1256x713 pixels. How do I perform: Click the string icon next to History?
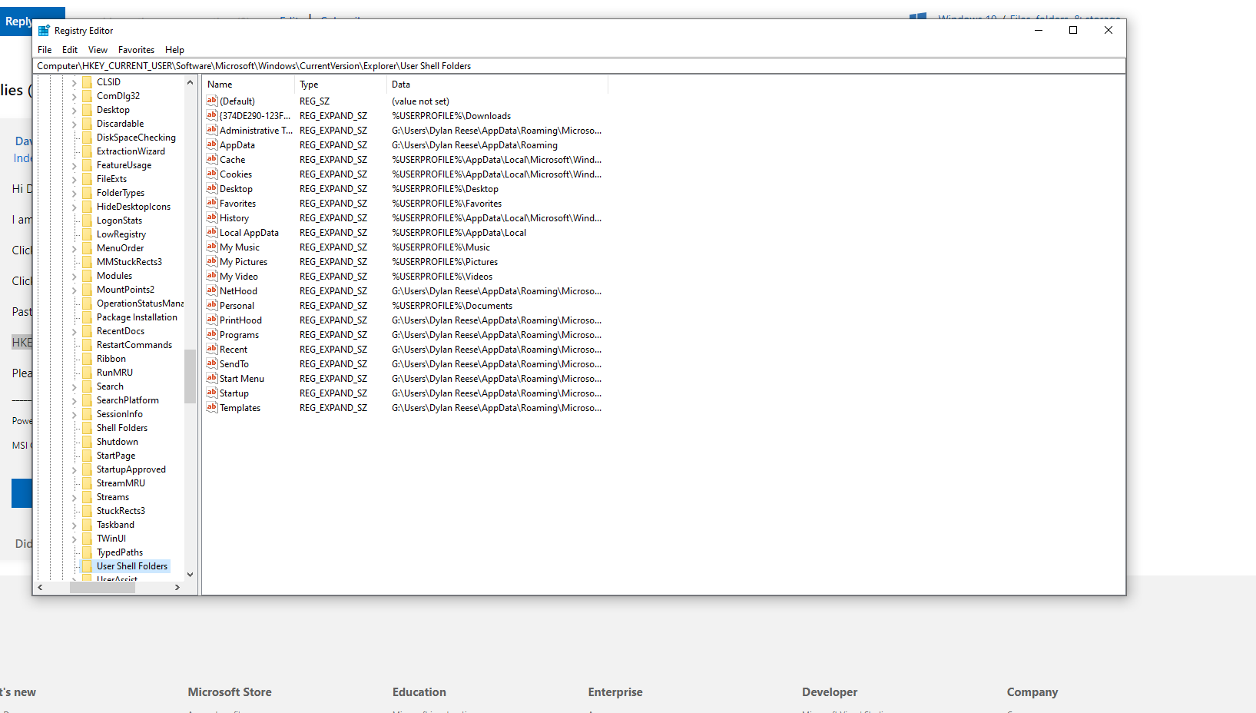click(212, 217)
